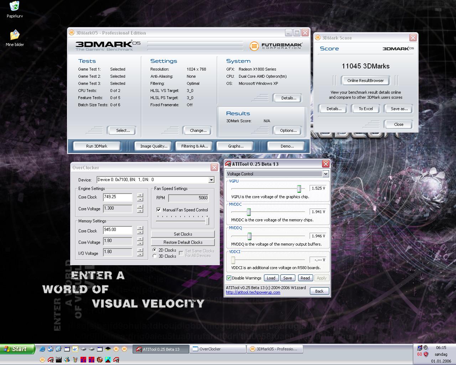Image resolution: width=456 pixels, height=365 pixels.
Task: Click Read in ATITool voltage panel
Action: [x=305, y=278]
